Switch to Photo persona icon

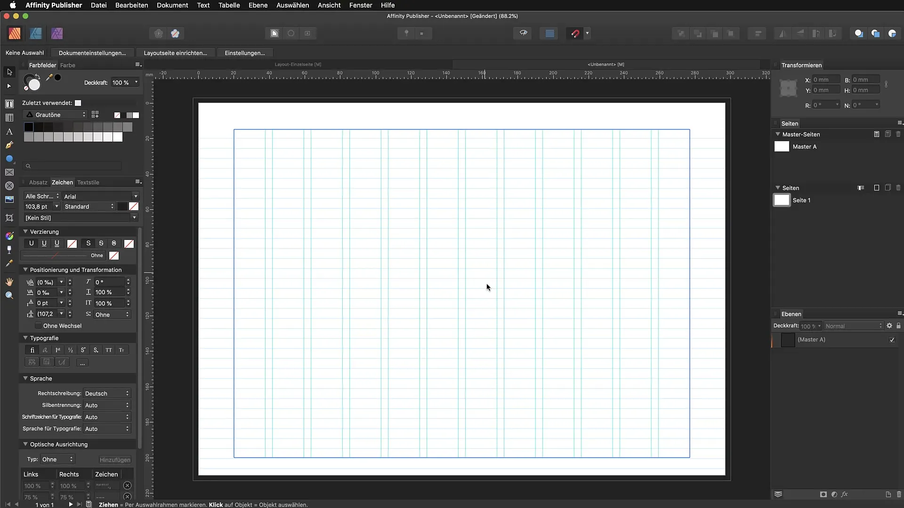coord(57,33)
